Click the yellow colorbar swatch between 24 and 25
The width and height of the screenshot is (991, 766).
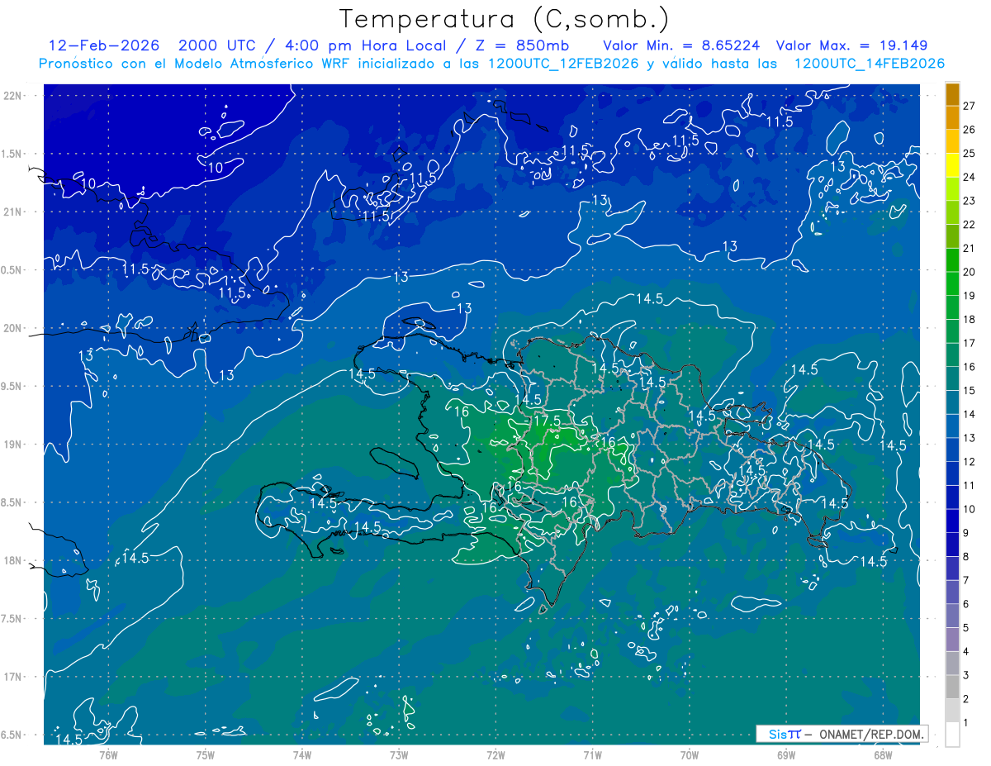952,165
